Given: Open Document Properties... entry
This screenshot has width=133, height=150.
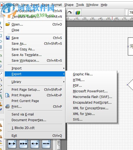Looking at the screenshot, I should click(35, 120).
